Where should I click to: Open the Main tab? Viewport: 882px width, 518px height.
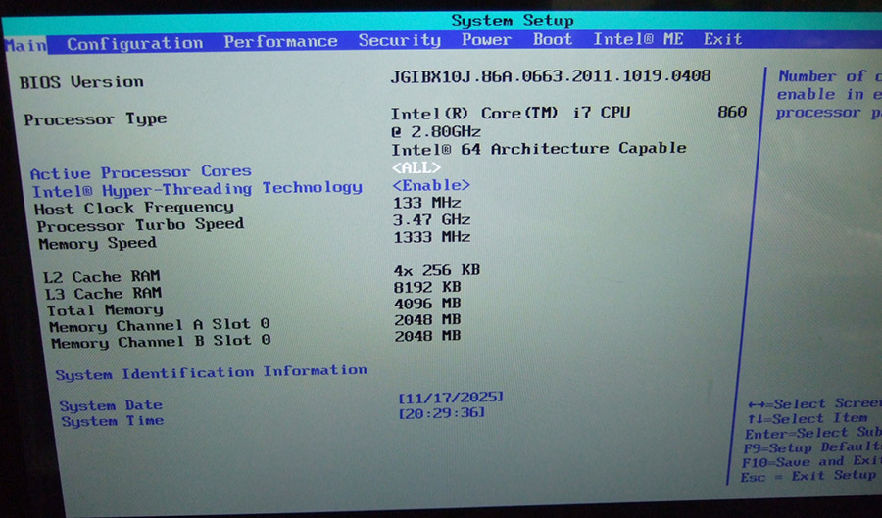(25, 45)
